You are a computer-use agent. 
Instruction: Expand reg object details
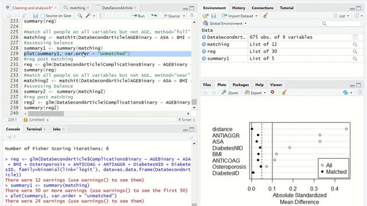pos(204,51)
